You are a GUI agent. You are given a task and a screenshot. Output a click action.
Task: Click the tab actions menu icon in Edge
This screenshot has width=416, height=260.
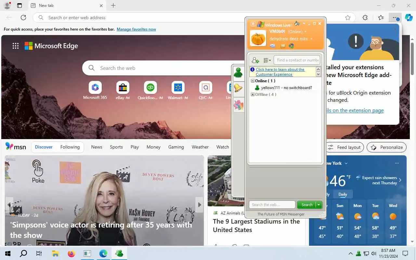coord(19,6)
